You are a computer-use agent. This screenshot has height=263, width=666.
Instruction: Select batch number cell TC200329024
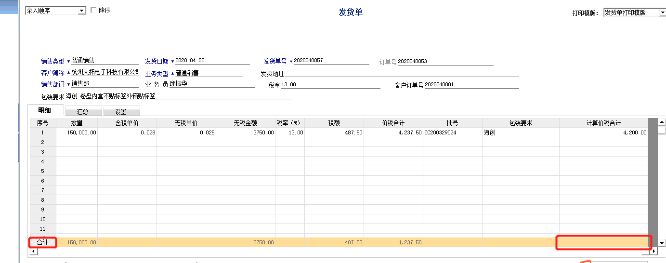point(453,132)
